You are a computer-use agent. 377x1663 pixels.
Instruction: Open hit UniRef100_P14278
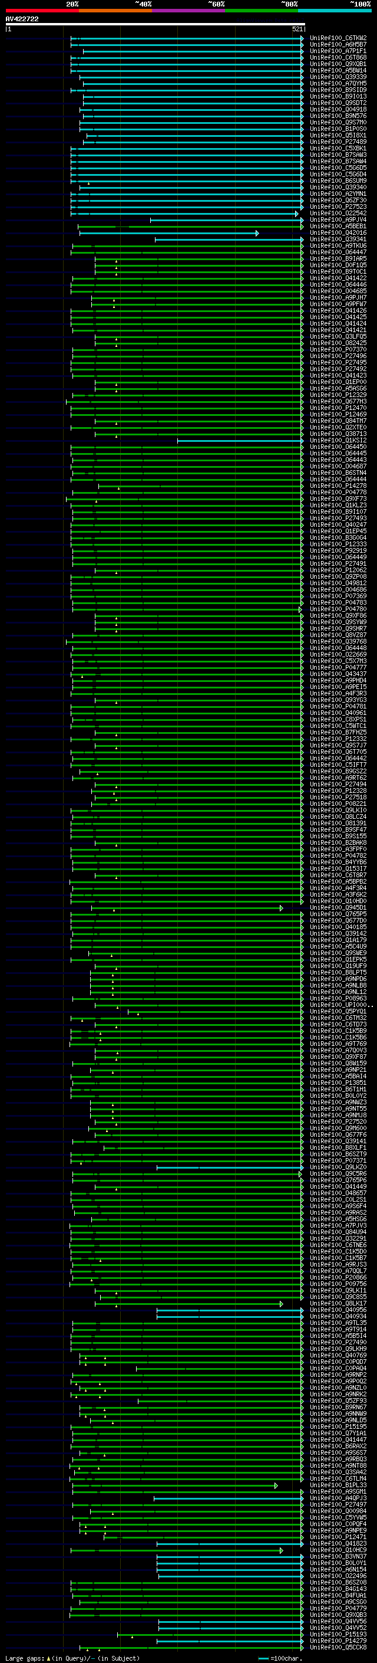338,486
